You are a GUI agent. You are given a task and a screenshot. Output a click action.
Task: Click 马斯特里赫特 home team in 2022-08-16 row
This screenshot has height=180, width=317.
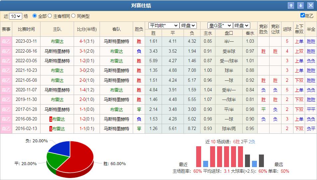coord(57,51)
